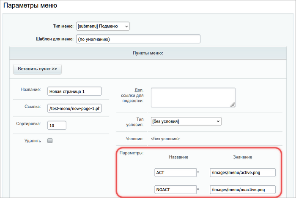Viewport: 296px width, 198px height.
Task: Focus the Название field with Новая страница 1
Action: click(x=74, y=91)
